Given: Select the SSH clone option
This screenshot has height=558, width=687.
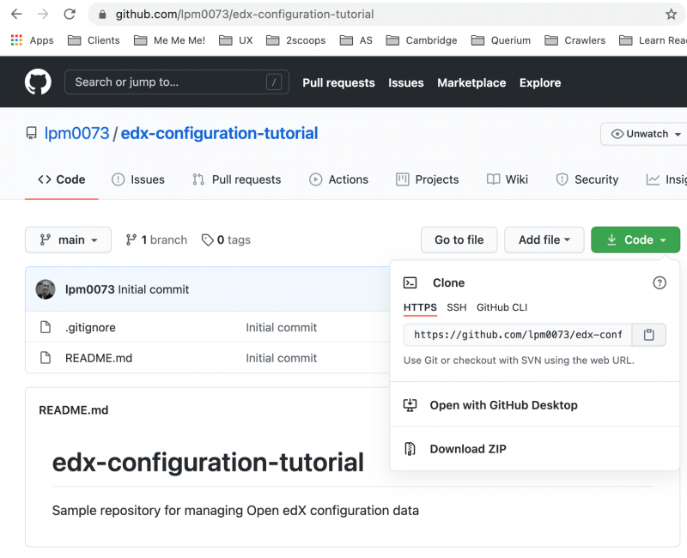Looking at the screenshot, I should coord(456,307).
